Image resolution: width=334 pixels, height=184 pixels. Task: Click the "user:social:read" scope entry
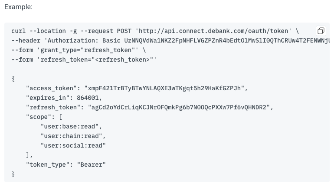[x=73, y=145]
